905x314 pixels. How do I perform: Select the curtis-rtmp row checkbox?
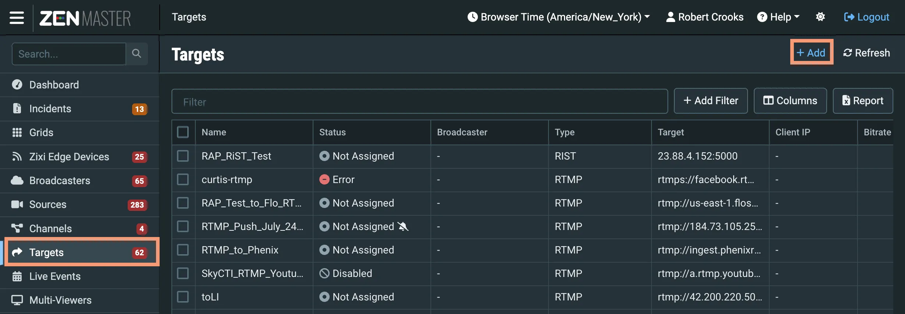(183, 179)
